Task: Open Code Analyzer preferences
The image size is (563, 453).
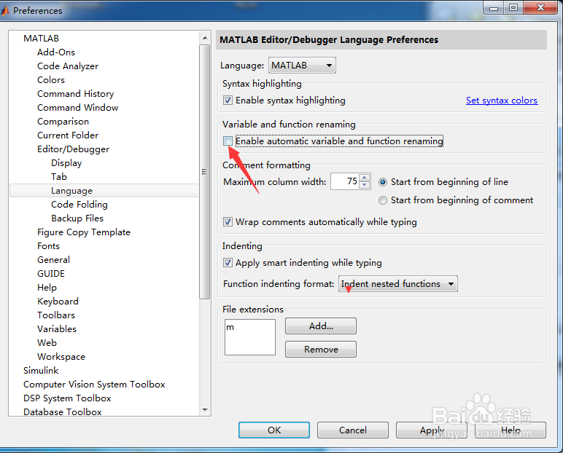Action: (68, 66)
